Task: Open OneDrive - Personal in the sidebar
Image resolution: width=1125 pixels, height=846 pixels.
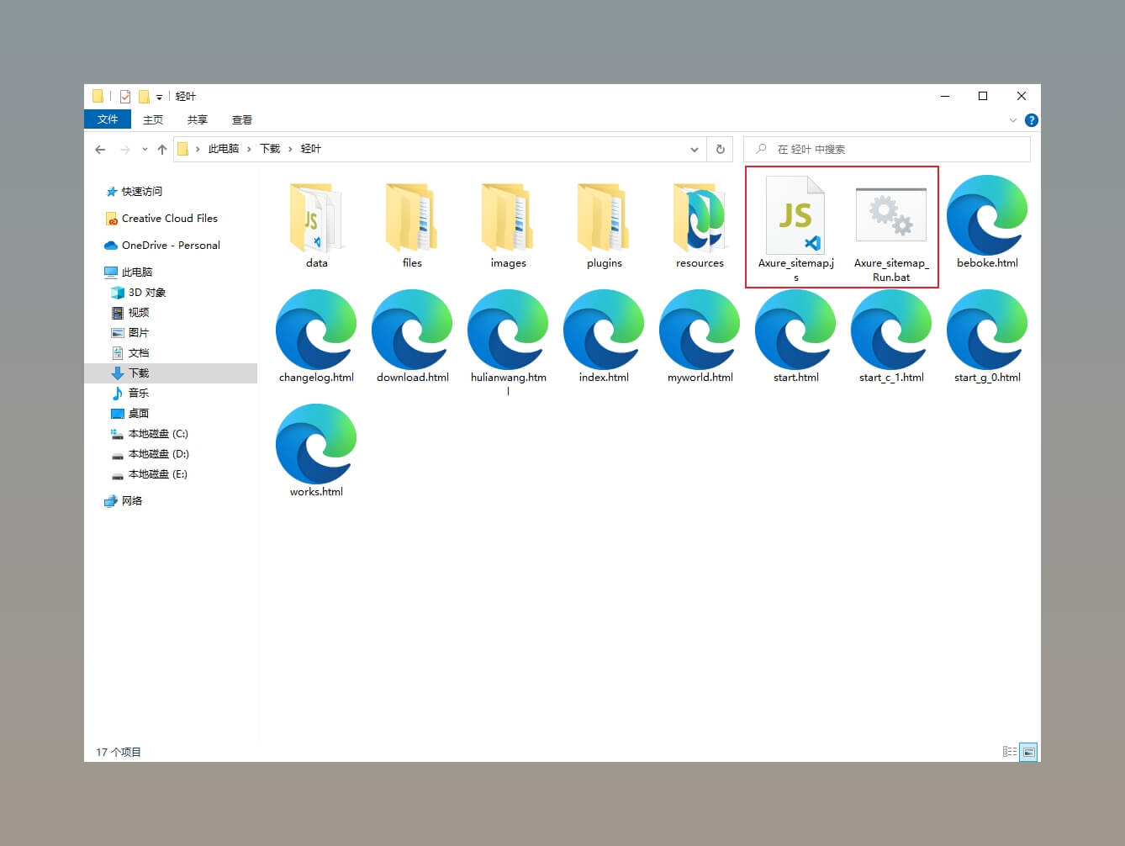Action: 171,246
